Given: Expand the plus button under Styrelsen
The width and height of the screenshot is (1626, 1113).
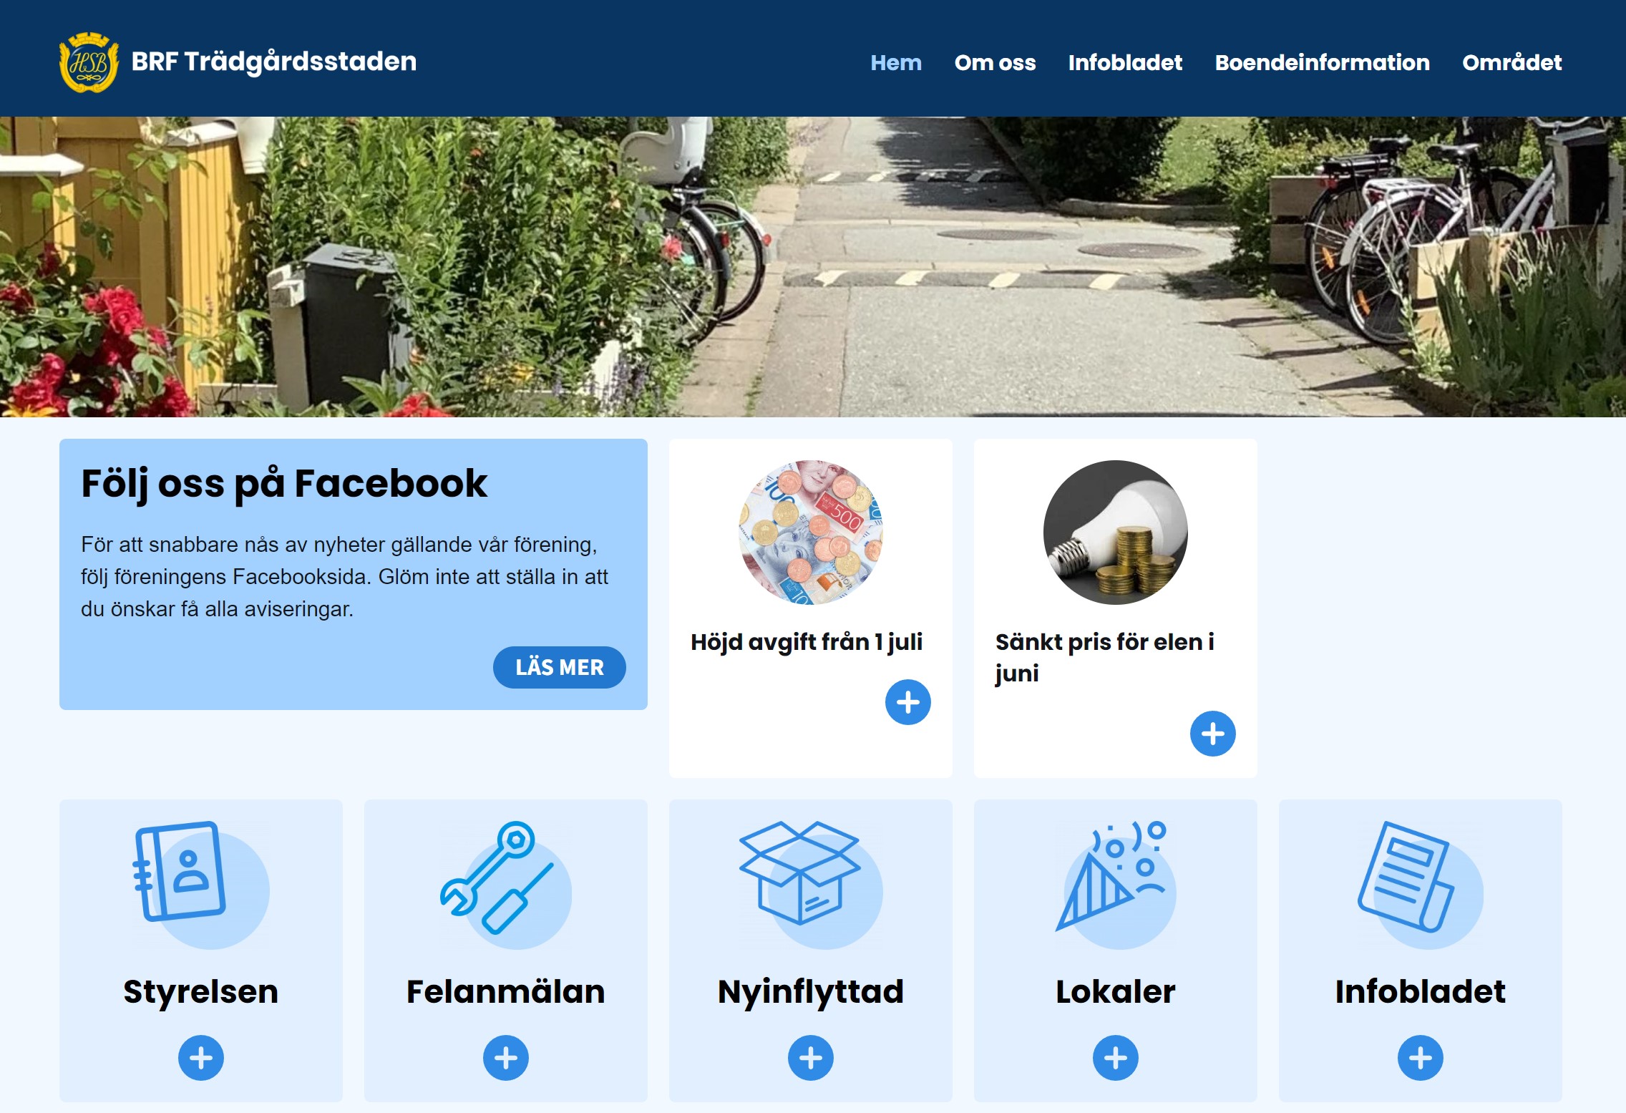Looking at the screenshot, I should [x=200, y=1058].
